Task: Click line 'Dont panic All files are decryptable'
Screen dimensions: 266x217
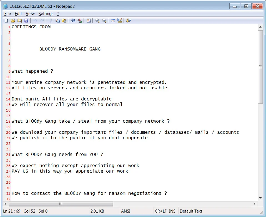Action: click(x=62, y=99)
